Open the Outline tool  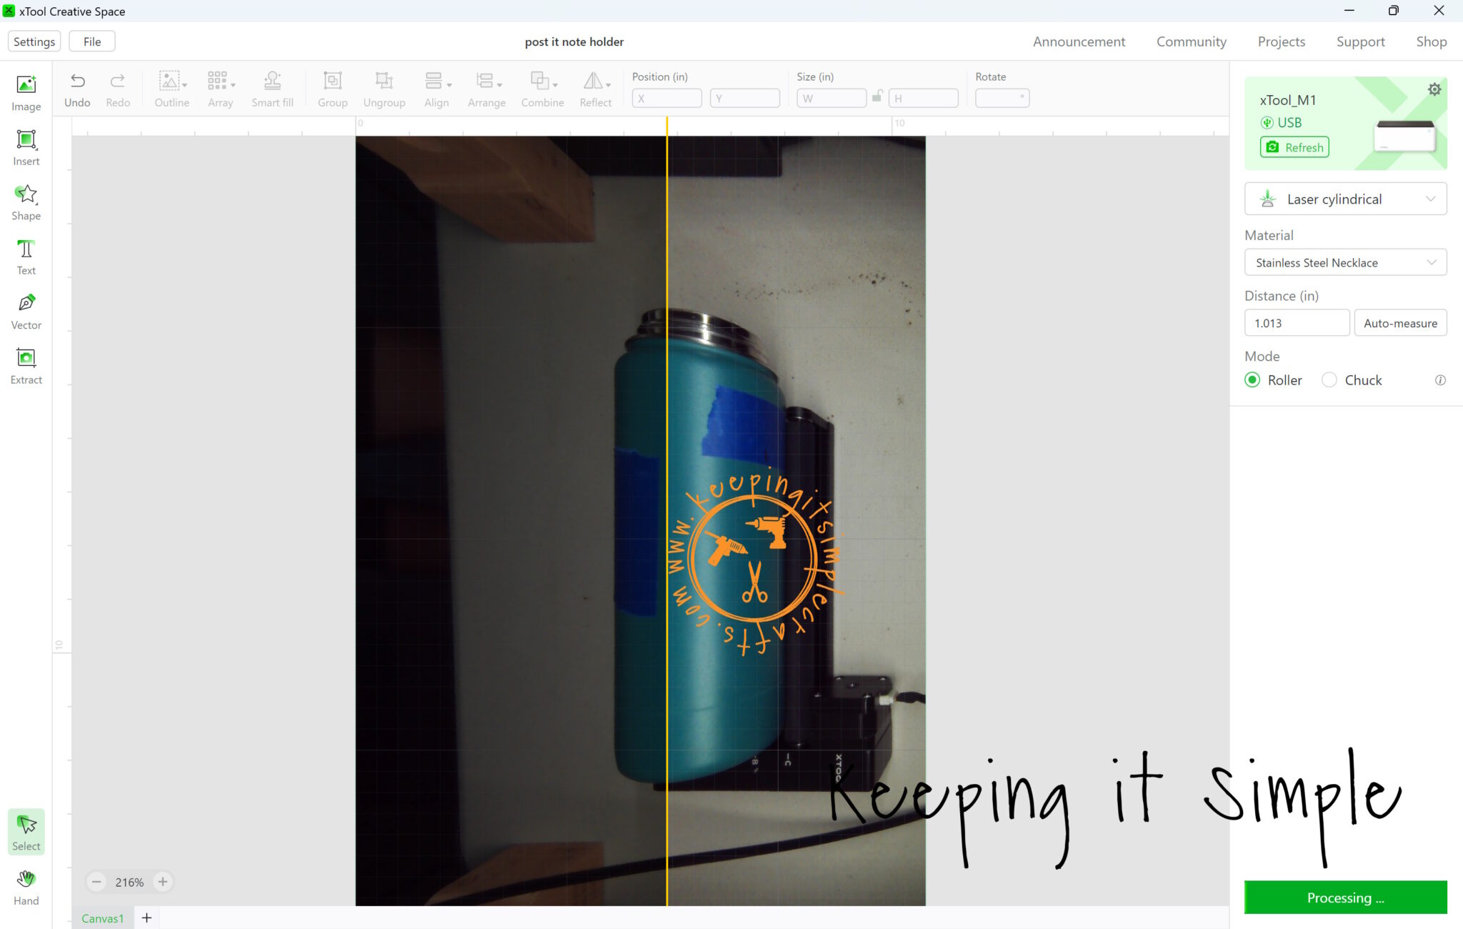click(x=171, y=89)
